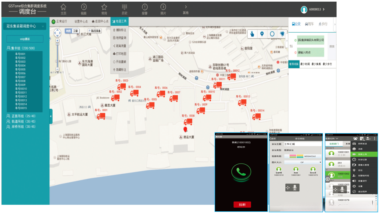Select the 最少换乘 route option tab
Image resolution: width=380 pixels, height=215 pixels.
[x=316, y=64]
